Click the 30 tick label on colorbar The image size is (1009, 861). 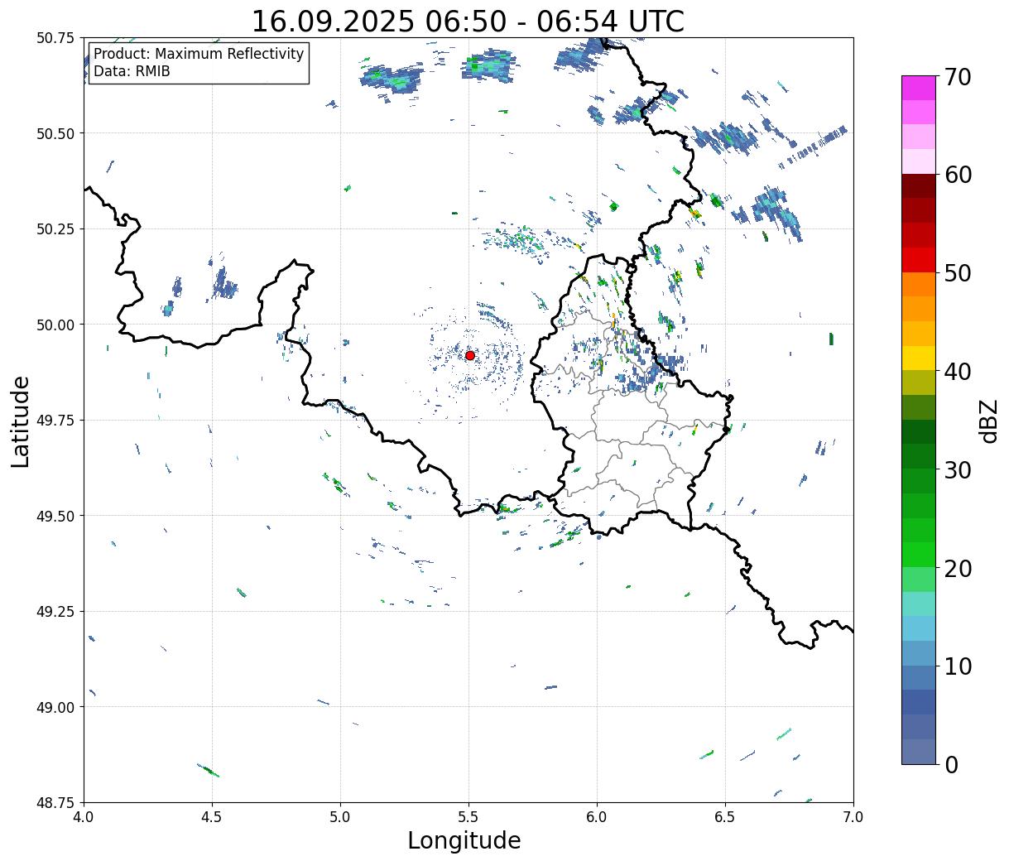click(x=958, y=470)
